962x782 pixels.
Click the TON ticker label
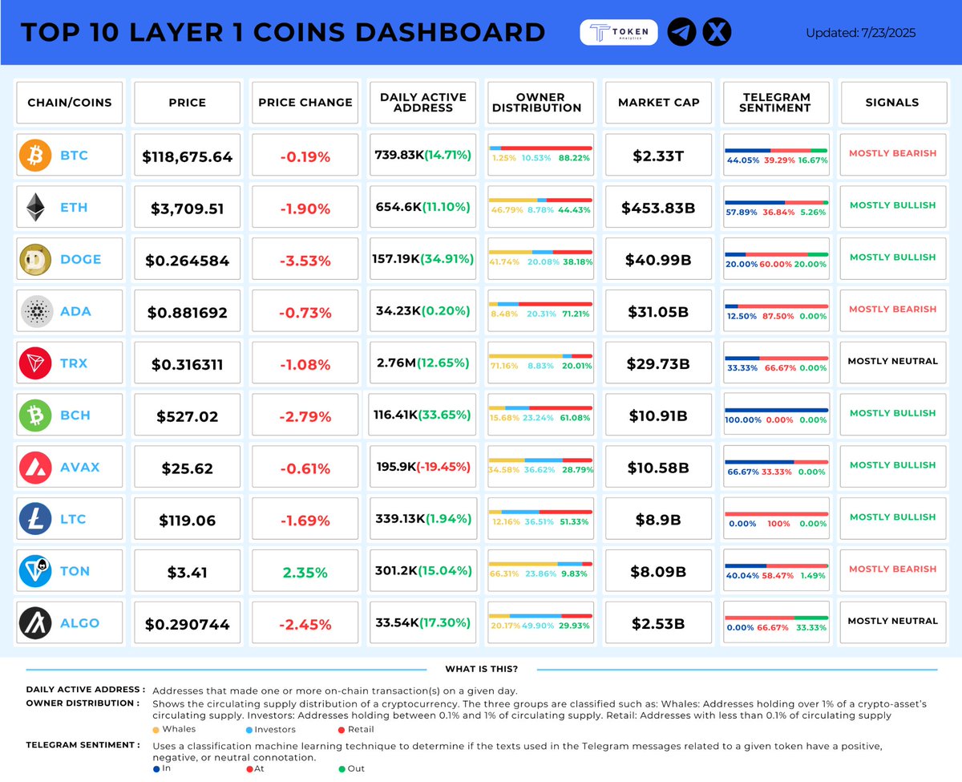coord(75,571)
